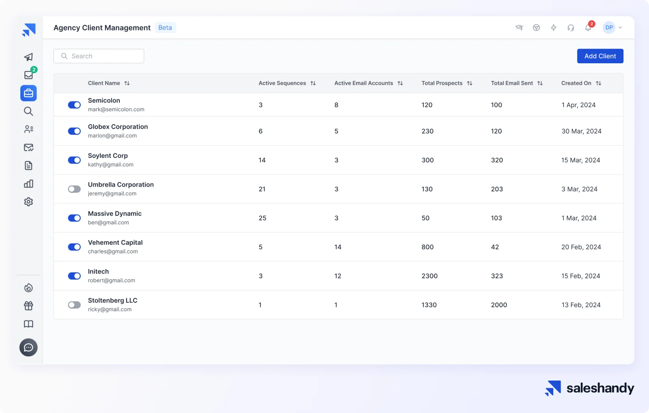Viewport: 649px width, 413px height.
Task: Enable the Stoltenberg LLC toggle
Action: [74, 305]
